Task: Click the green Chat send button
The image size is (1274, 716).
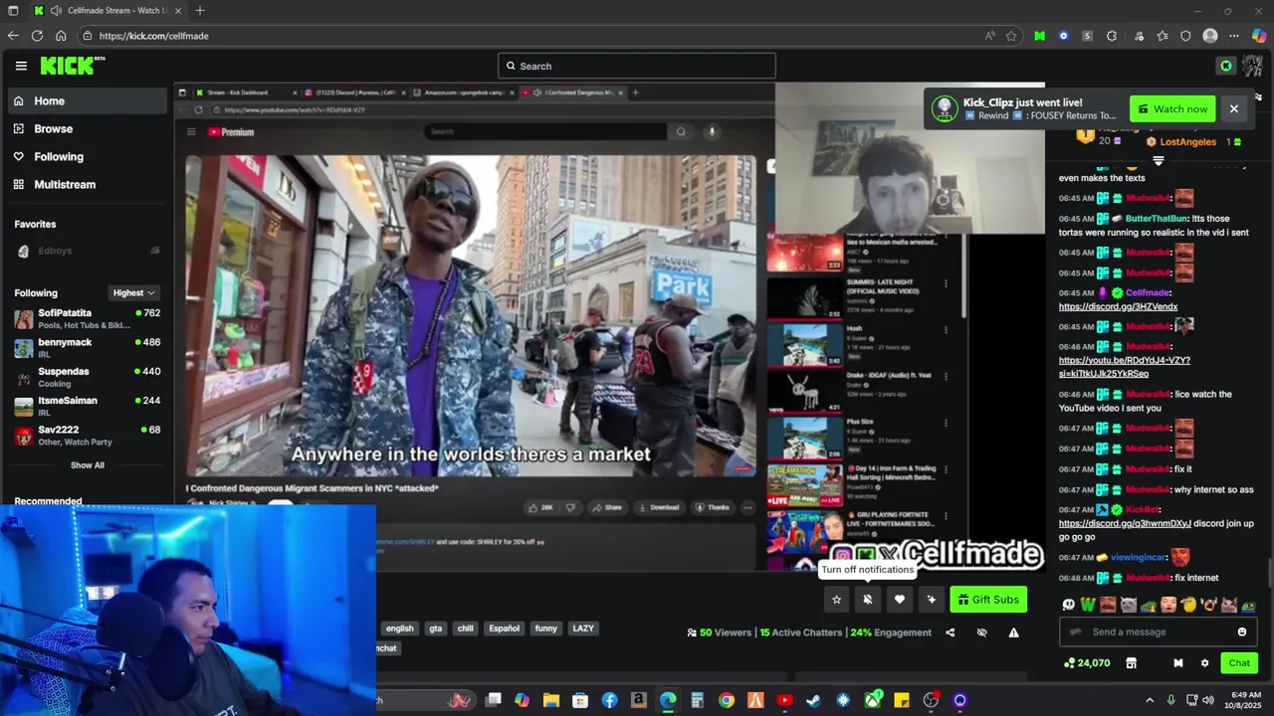Action: point(1239,662)
